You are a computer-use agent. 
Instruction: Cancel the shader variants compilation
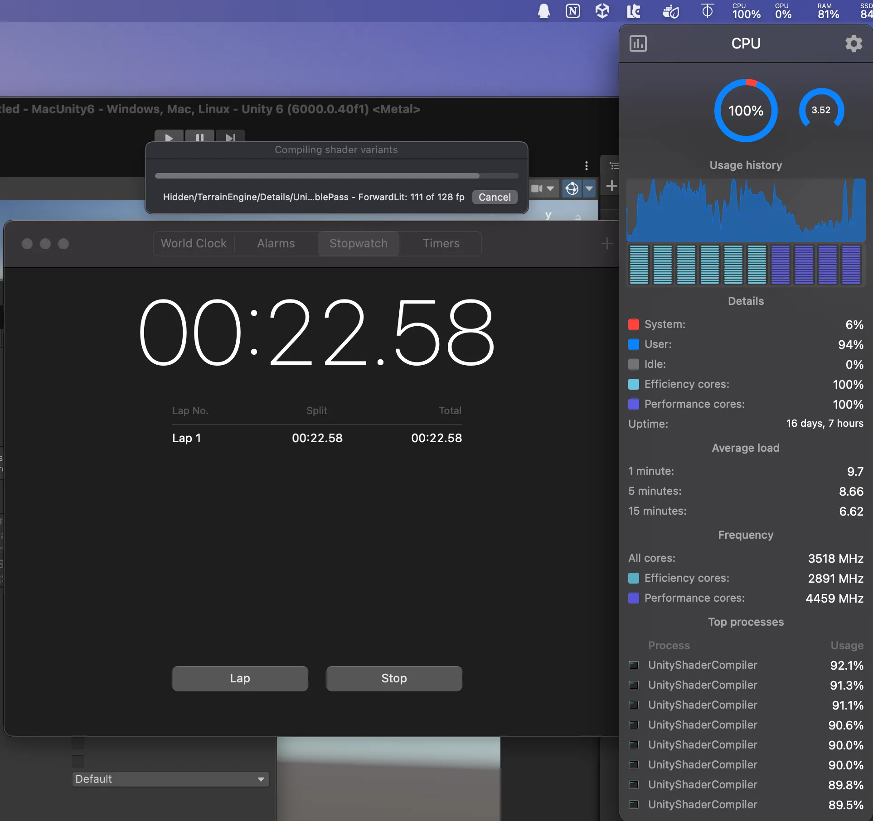[x=494, y=197]
